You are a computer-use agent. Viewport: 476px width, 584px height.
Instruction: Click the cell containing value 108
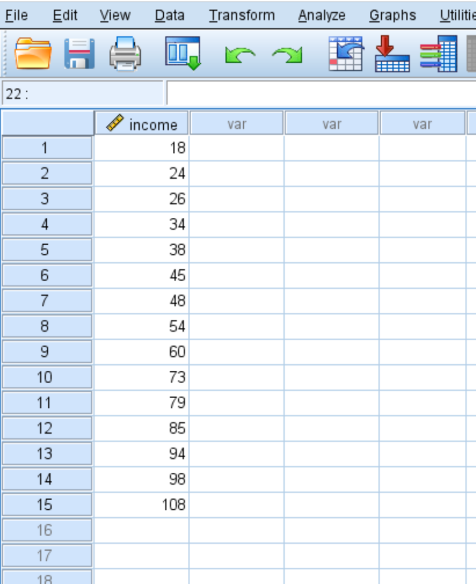(140, 504)
